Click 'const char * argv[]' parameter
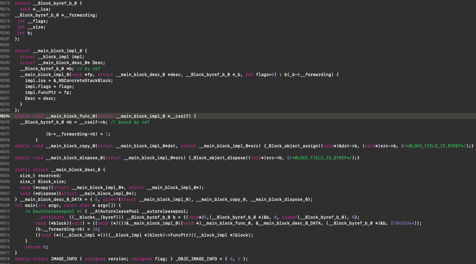Image resolution: width=476 pixels, height=264 pixels. point(90,205)
